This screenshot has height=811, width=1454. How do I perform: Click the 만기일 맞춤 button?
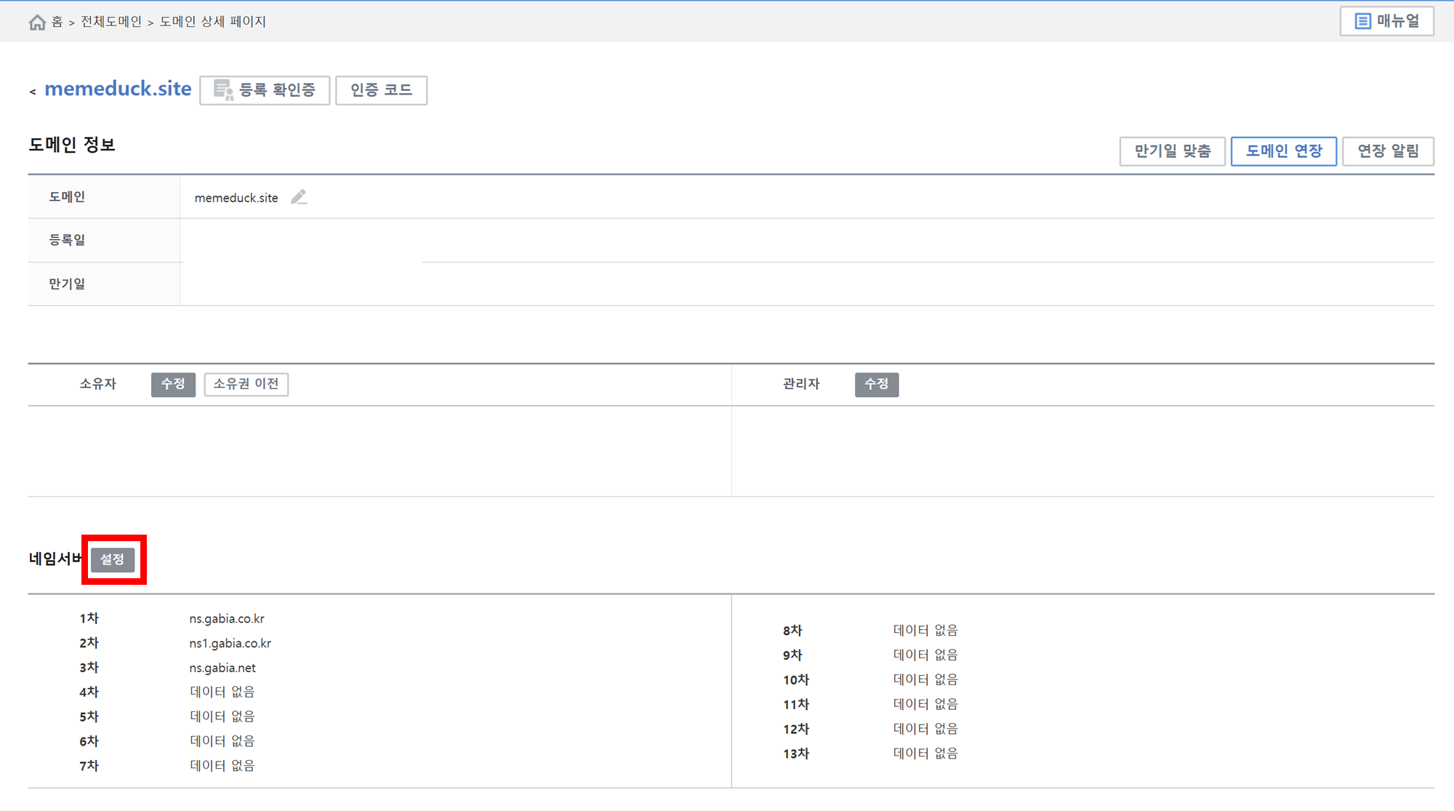point(1172,151)
